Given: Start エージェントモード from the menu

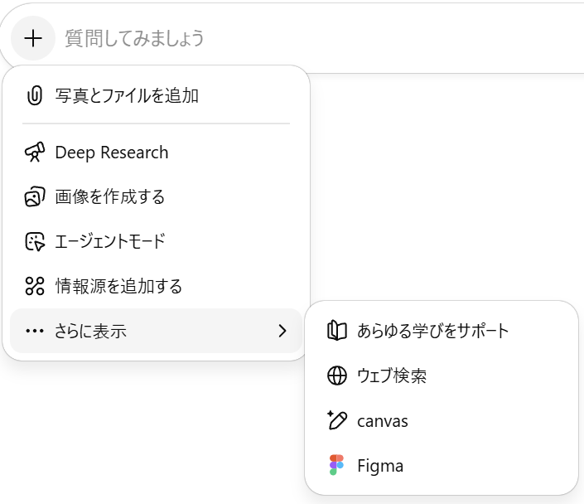Looking at the screenshot, I should pyautogui.click(x=110, y=242).
